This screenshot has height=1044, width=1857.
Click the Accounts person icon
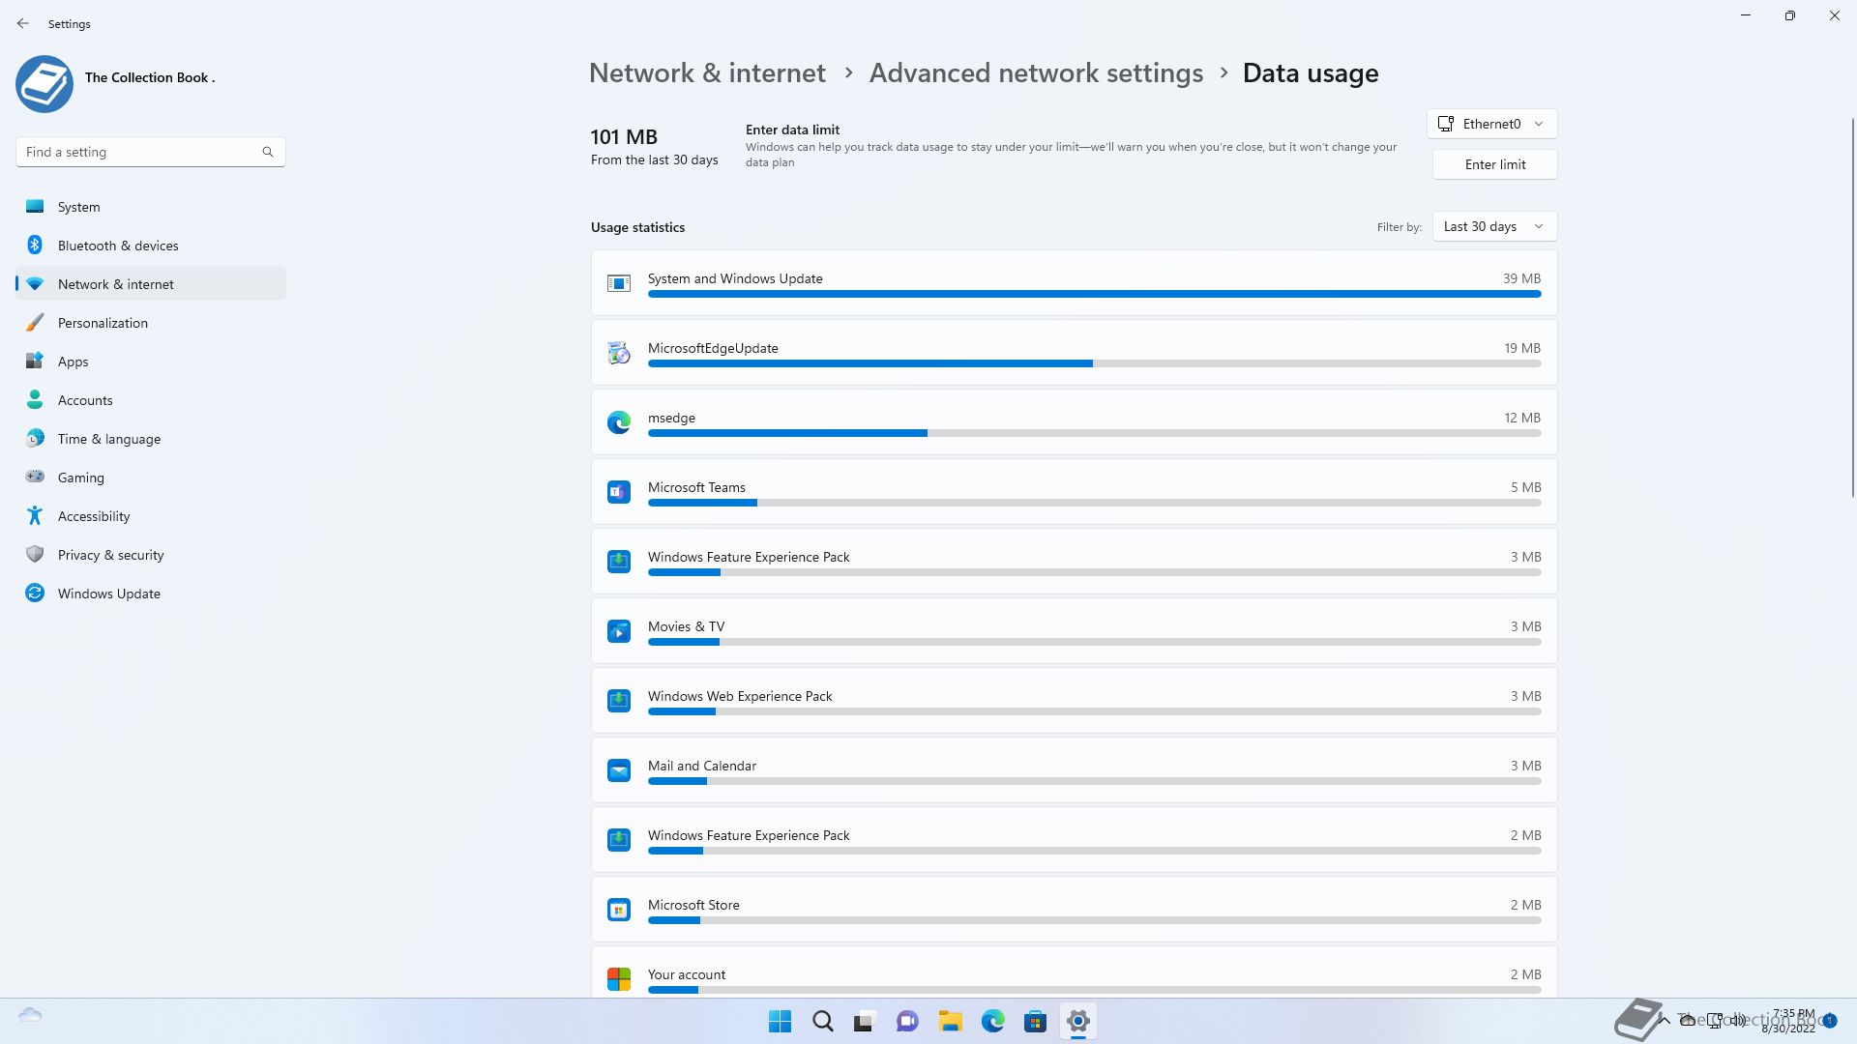pos(35,399)
